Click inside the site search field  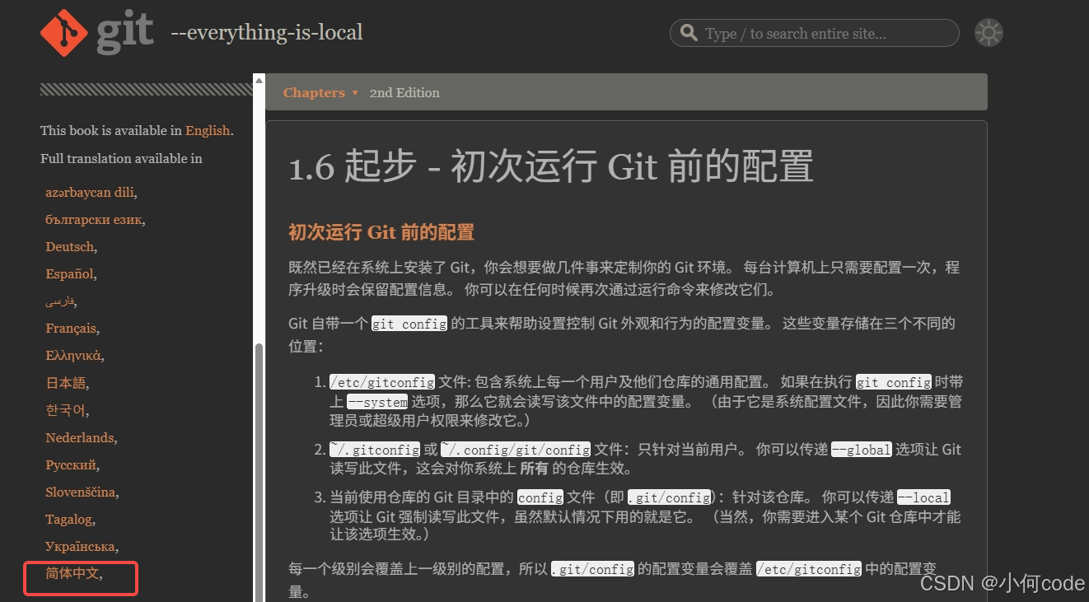tap(816, 33)
